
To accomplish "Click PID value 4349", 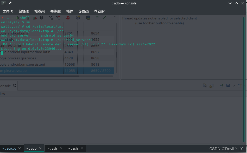I will click(x=68, y=52).
